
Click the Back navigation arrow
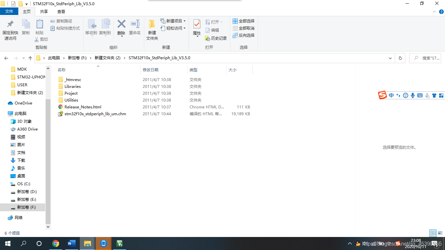coord(6,58)
